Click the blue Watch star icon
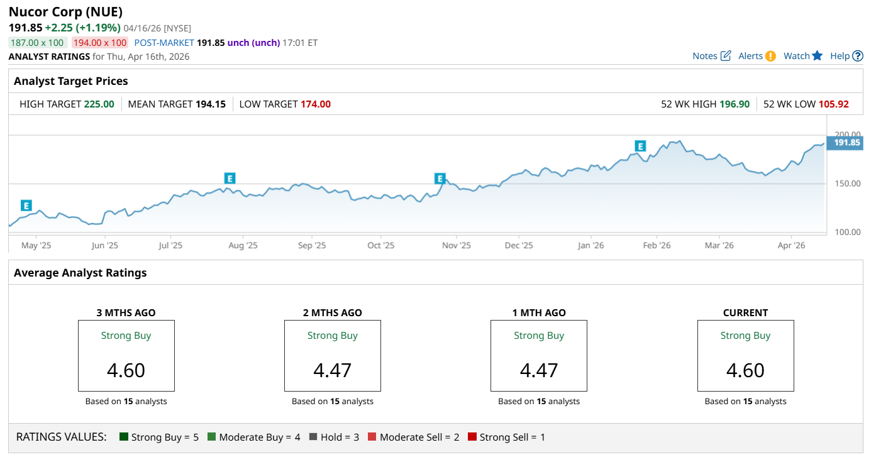The width and height of the screenshot is (876, 462). [817, 56]
